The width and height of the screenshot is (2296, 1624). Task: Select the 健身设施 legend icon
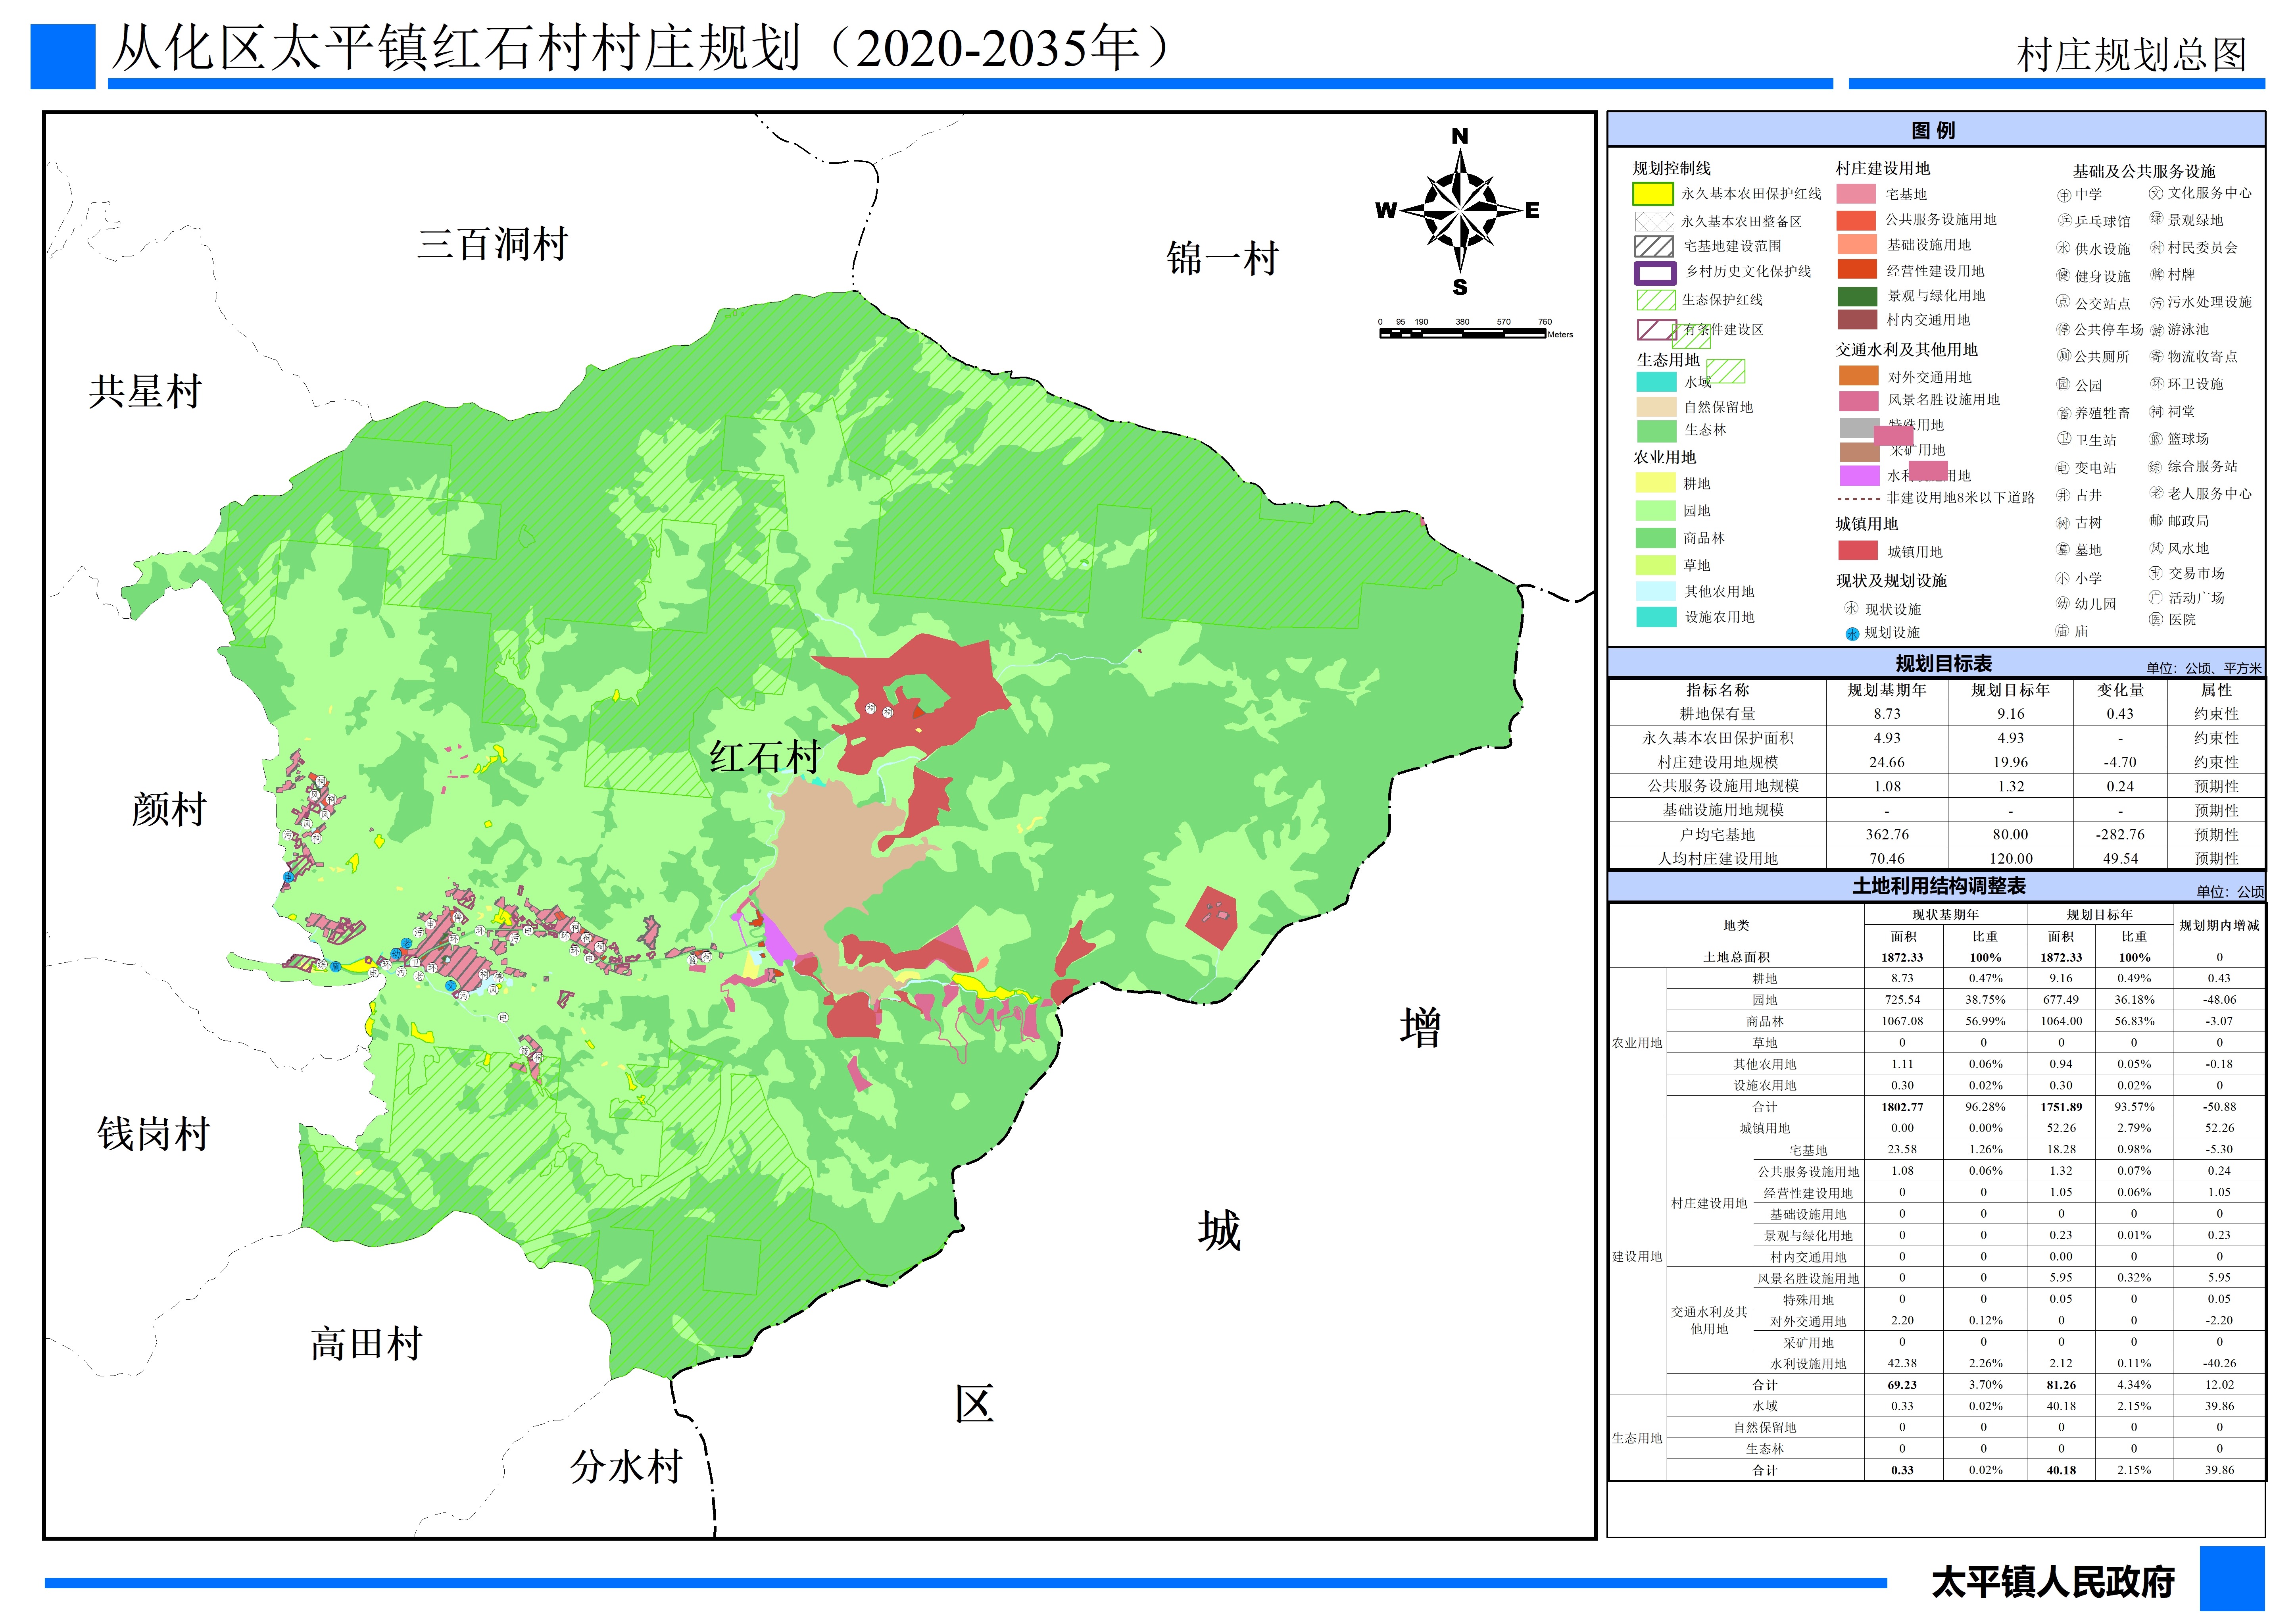2064,275
